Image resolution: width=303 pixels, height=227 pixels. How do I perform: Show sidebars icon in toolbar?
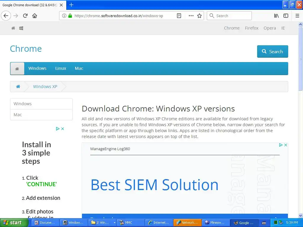(286, 16)
